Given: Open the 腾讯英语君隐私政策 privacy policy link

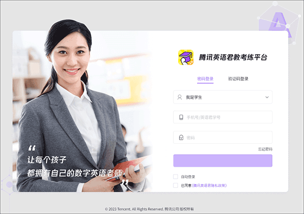Looking at the screenshot, I should [x=209, y=185].
